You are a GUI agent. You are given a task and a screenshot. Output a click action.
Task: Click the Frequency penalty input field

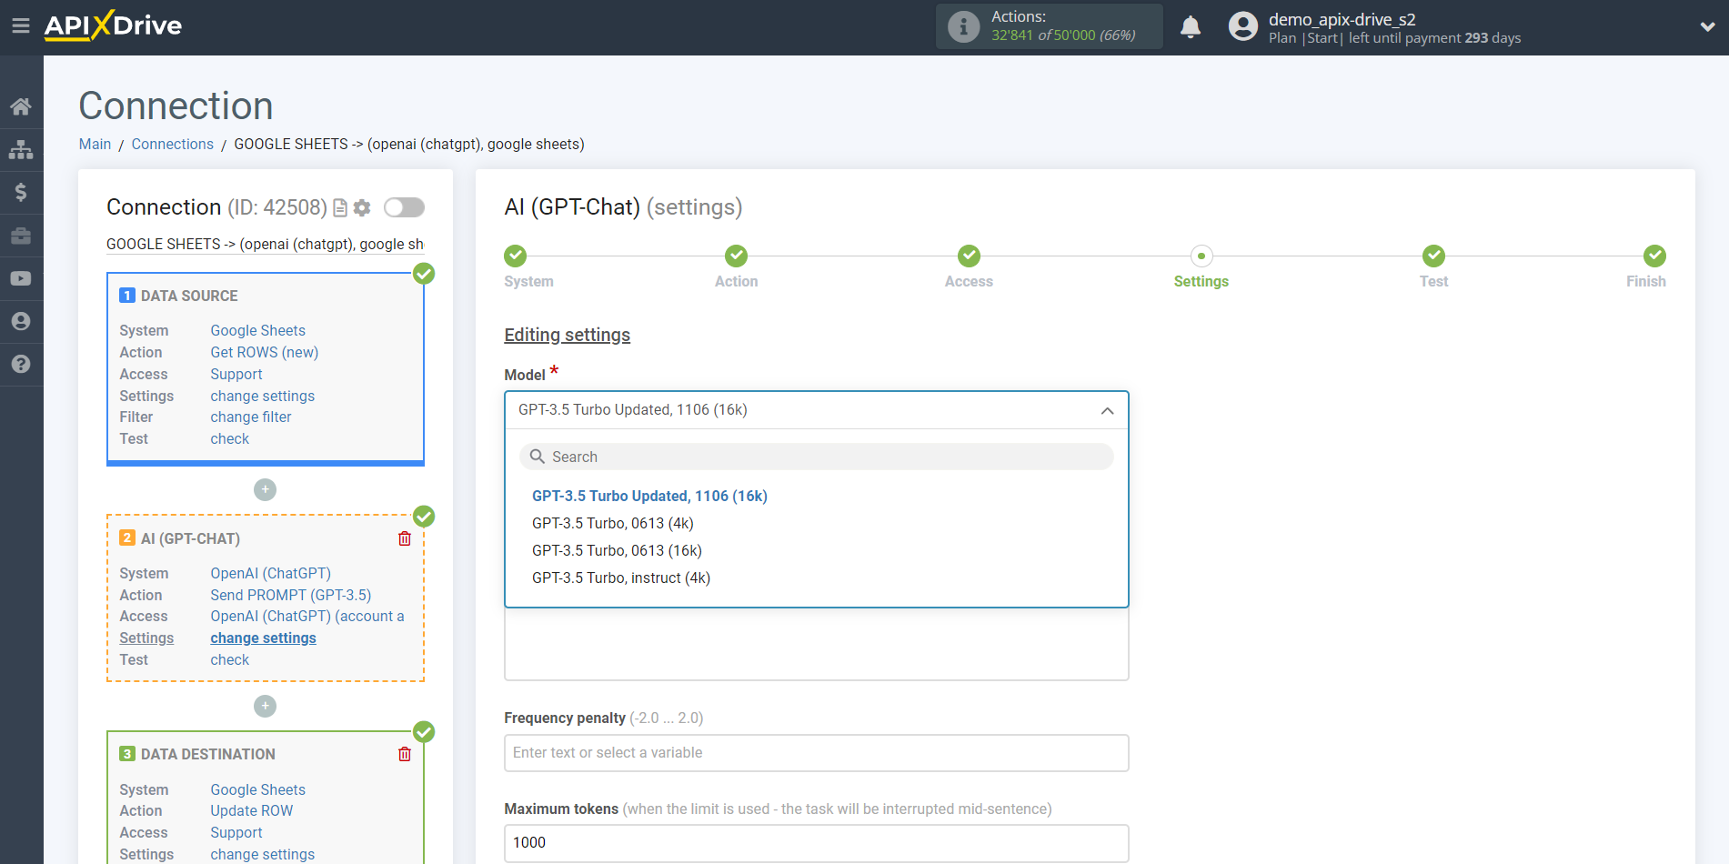pyautogui.click(x=816, y=753)
